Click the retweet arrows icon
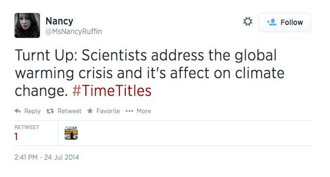The height and width of the screenshot is (177, 330). [x=50, y=111]
